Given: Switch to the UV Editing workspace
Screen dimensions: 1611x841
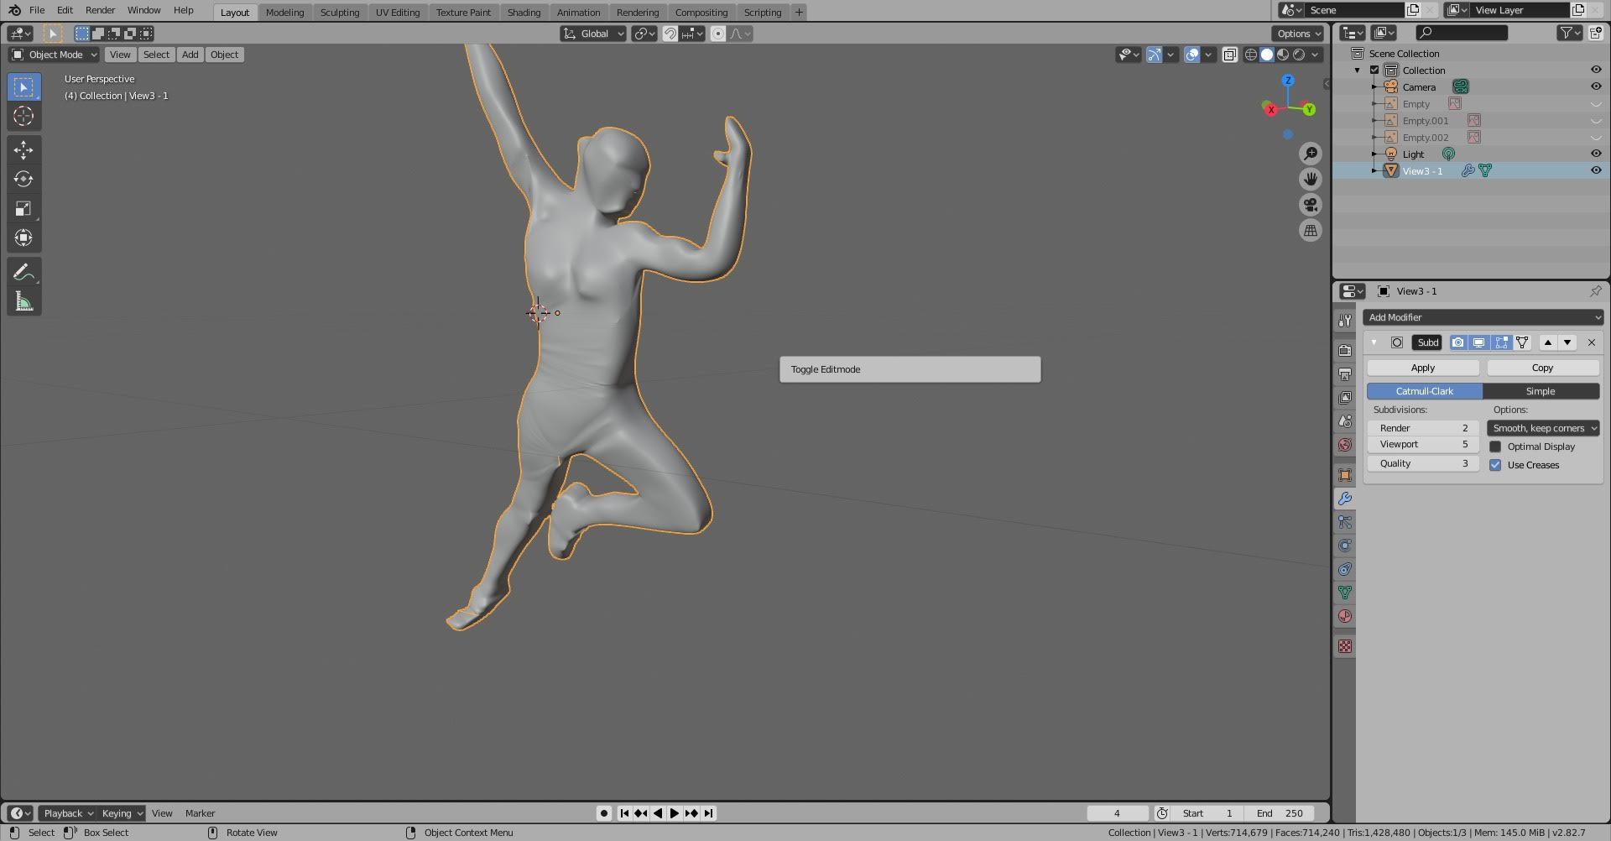Looking at the screenshot, I should 398,12.
